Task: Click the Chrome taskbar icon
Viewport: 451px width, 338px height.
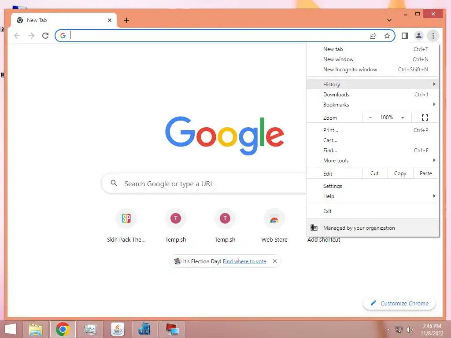Action: pos(63,329)
